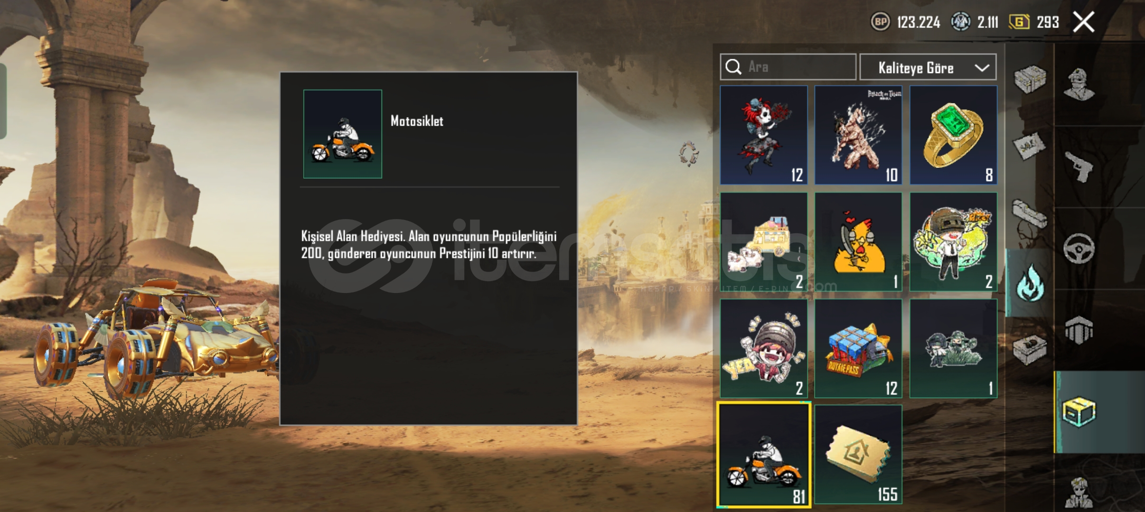Select the Attack on Titan gift item
This screenshot has width=1145, height=512.
coord(858,135)
